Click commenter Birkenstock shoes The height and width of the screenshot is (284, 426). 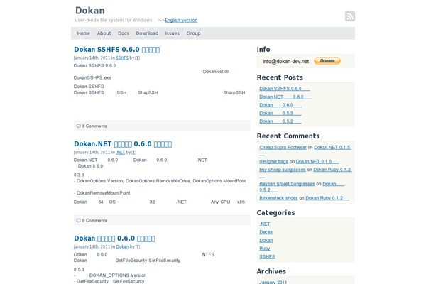(278, 198)
